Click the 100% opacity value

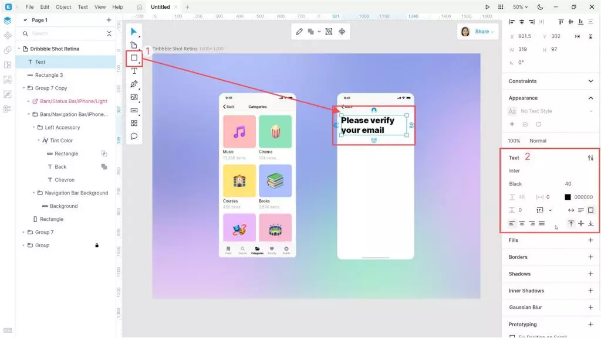point(514,141)
